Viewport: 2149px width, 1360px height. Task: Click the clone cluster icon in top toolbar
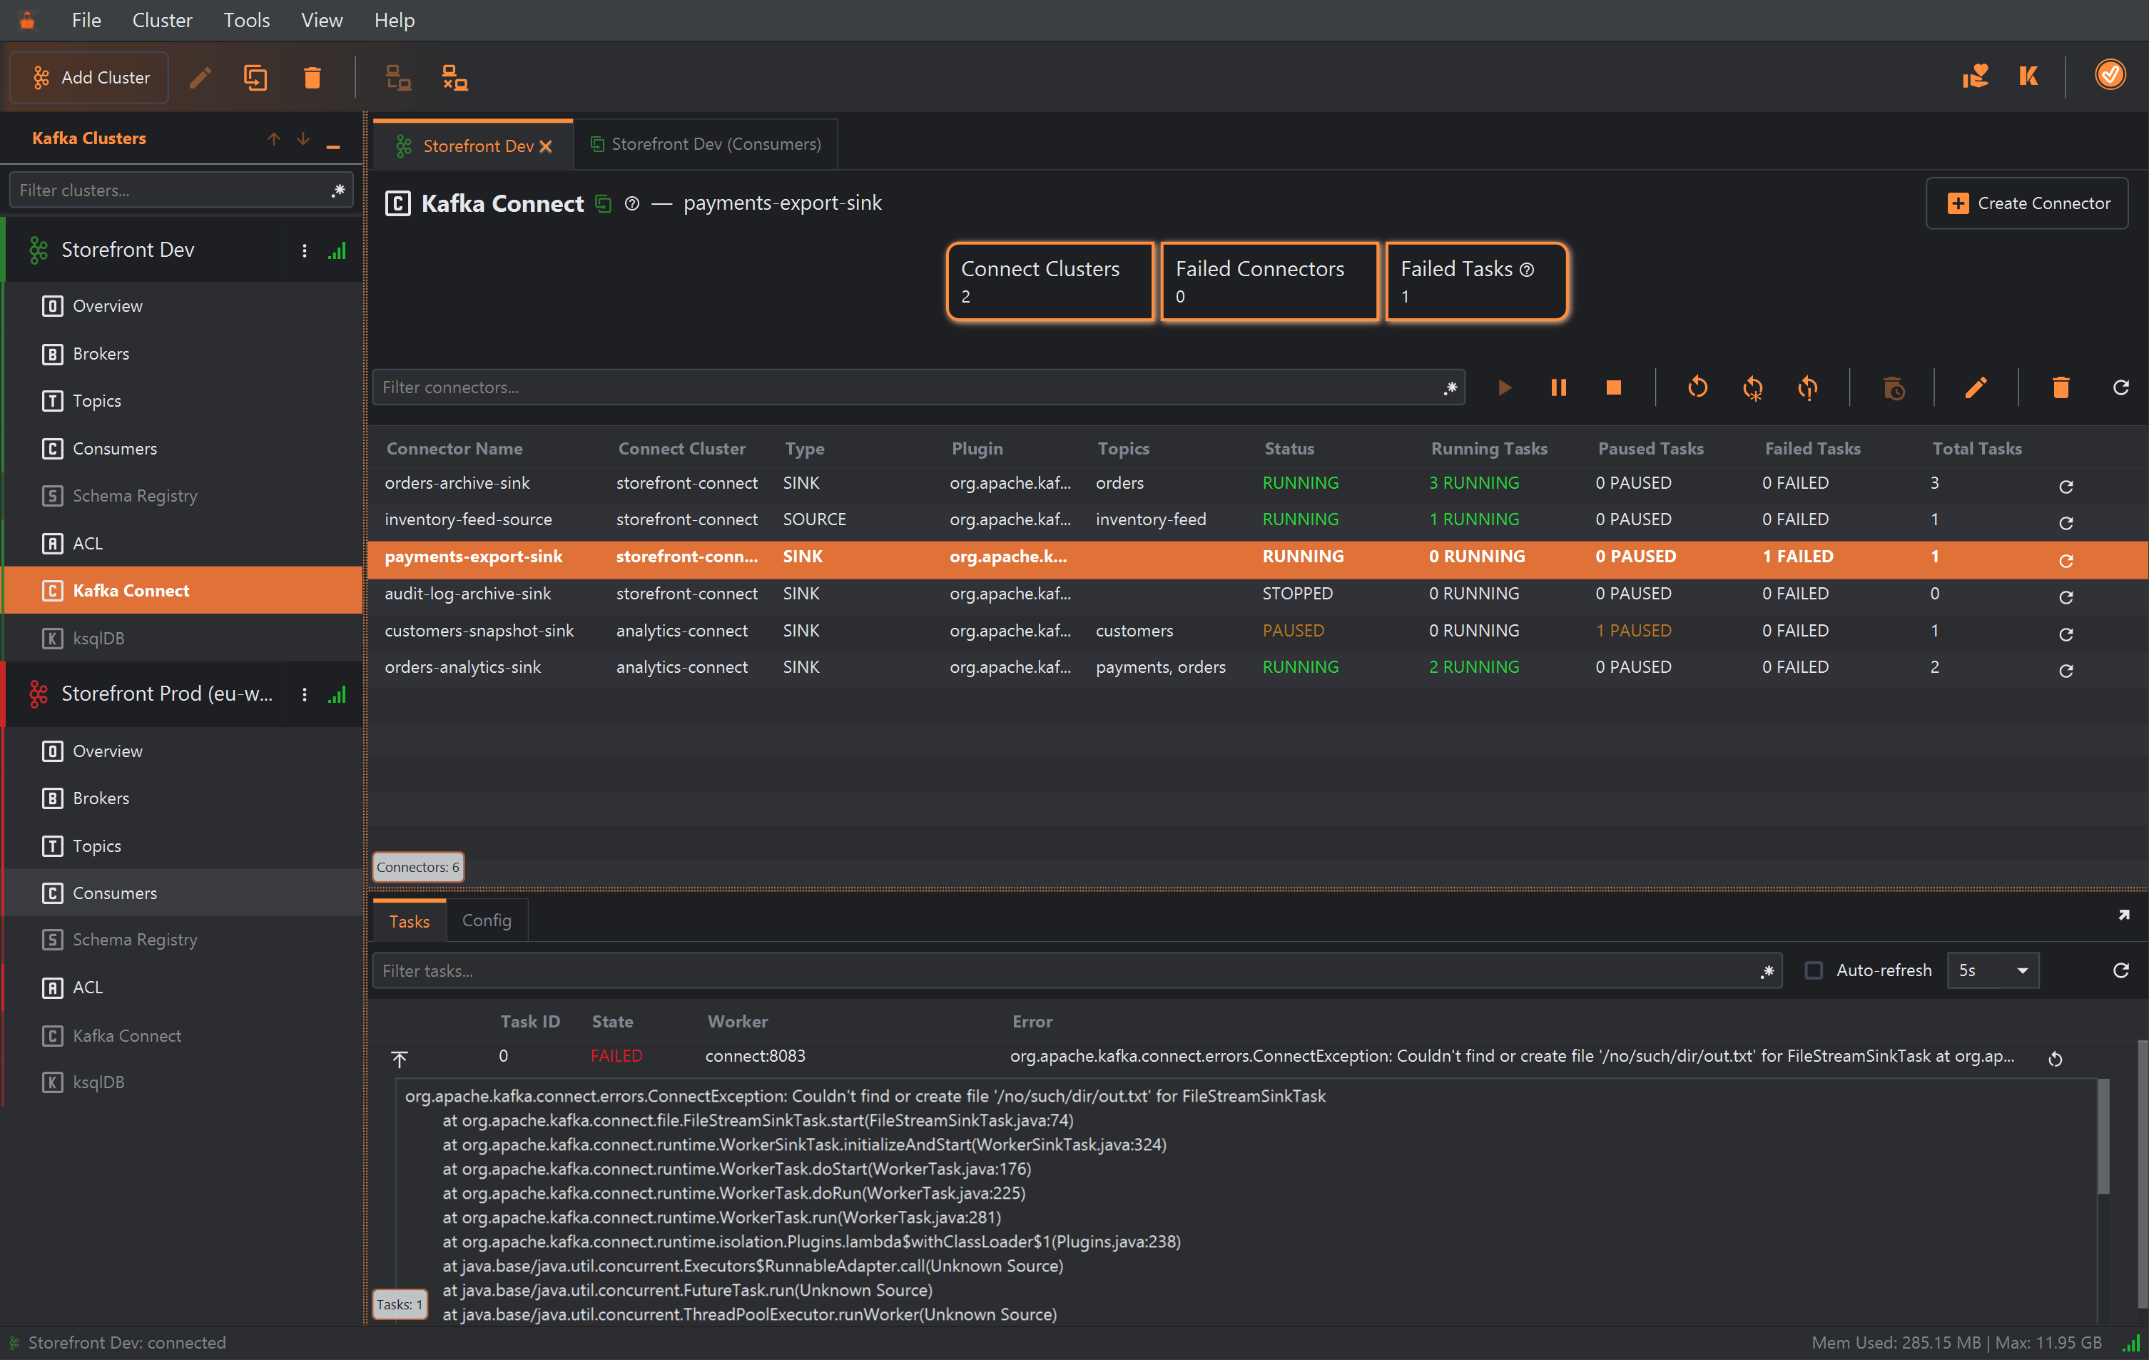(255, 78)
